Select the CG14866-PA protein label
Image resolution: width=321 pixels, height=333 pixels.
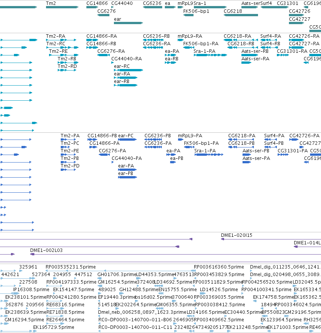click(104, 143)
